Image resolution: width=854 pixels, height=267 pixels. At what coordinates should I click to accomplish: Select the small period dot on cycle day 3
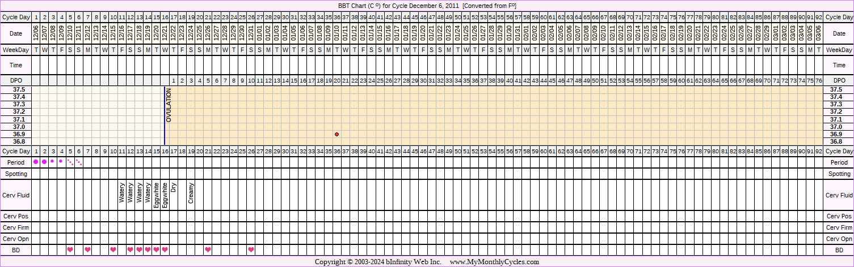[x=53, y=161]
